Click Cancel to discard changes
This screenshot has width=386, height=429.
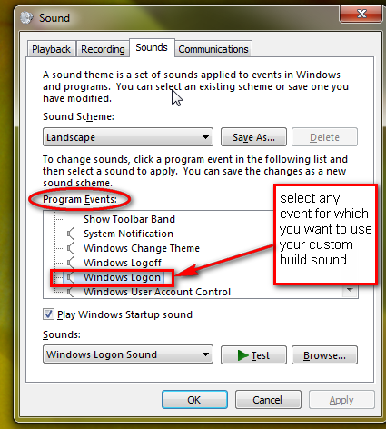(x=268, y=400)
